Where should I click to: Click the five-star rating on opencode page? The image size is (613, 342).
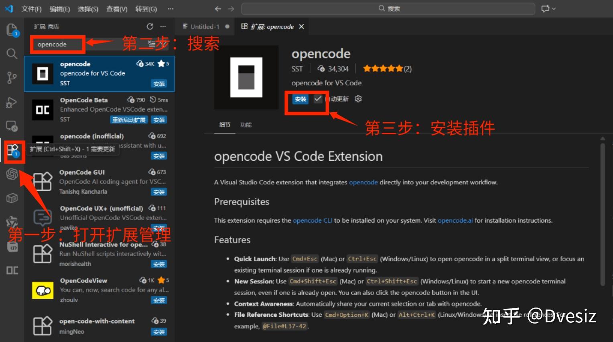tap(383, 69)
